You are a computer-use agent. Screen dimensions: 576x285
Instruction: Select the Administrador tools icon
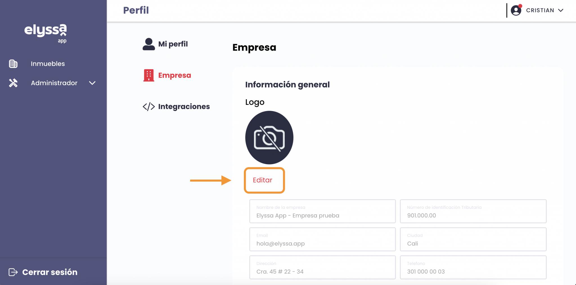(x=13, y=83)
